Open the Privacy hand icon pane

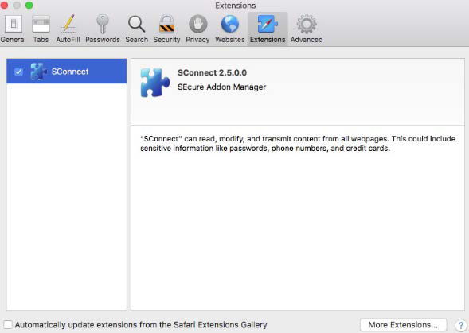pos(197,24)
